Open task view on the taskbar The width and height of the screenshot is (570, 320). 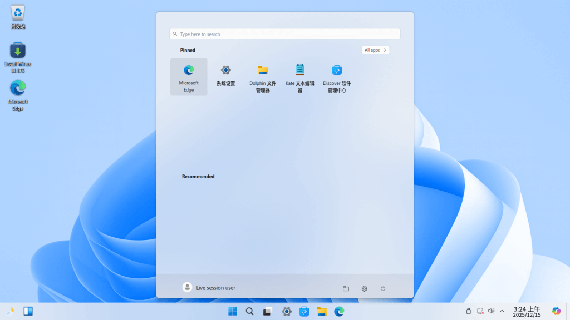(268, 311)
